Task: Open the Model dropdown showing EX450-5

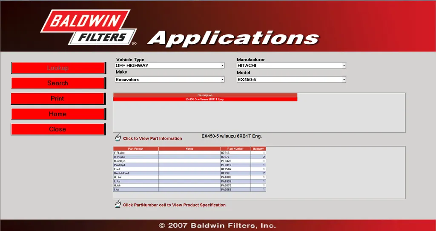Action: (x=344, y=80)
